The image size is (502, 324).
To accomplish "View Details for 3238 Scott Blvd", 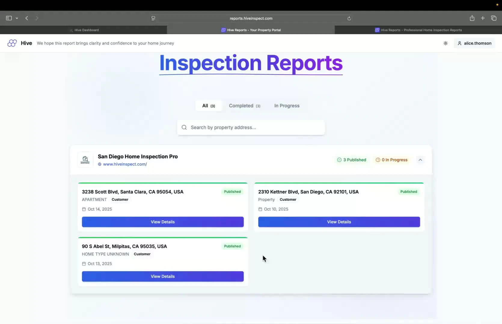I will point(162,222).
